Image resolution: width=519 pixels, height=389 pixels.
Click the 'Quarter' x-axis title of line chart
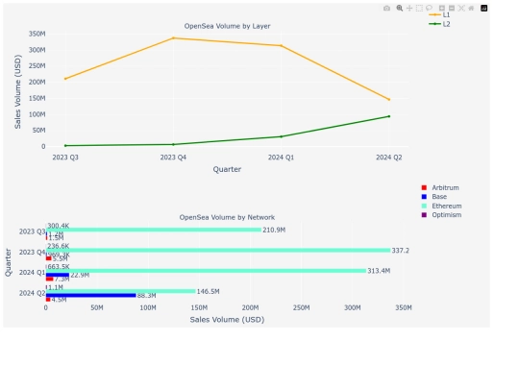pyautogui.click(x=227, y=169)
